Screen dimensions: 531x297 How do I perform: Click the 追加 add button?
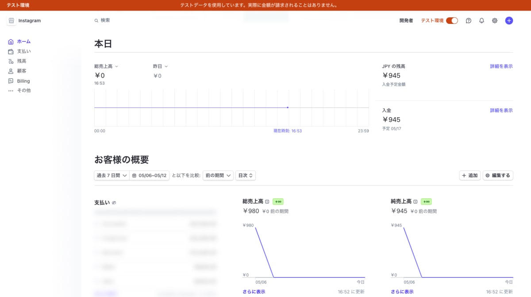tap(470, 175)
